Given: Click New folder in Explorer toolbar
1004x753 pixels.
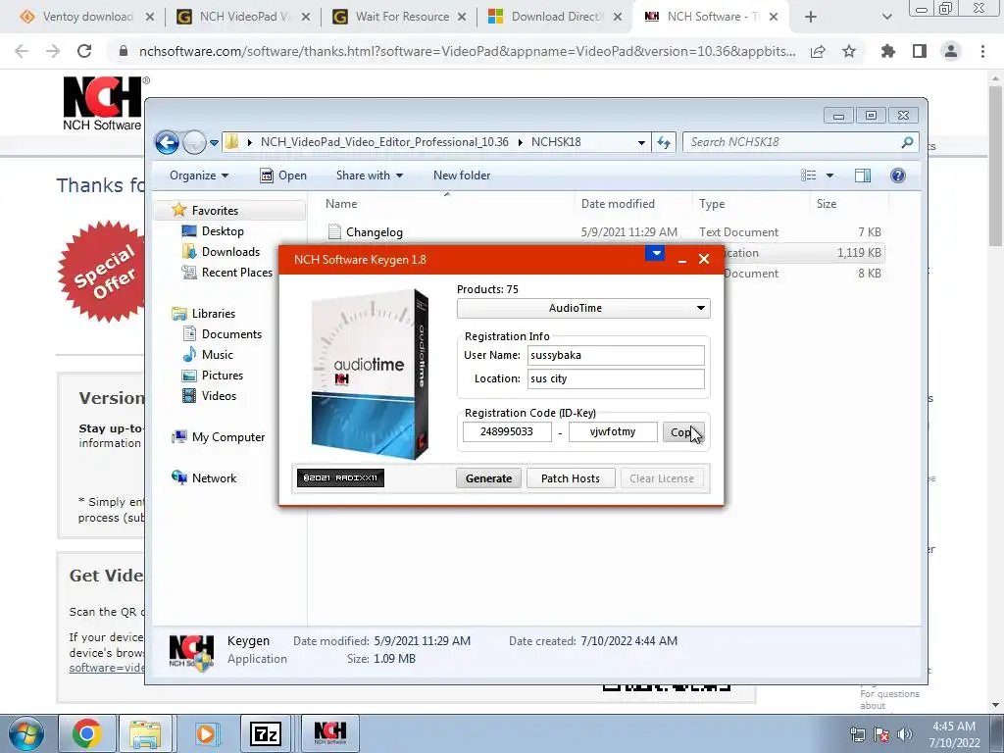Looking at the screenshot, I should (462, 176).
